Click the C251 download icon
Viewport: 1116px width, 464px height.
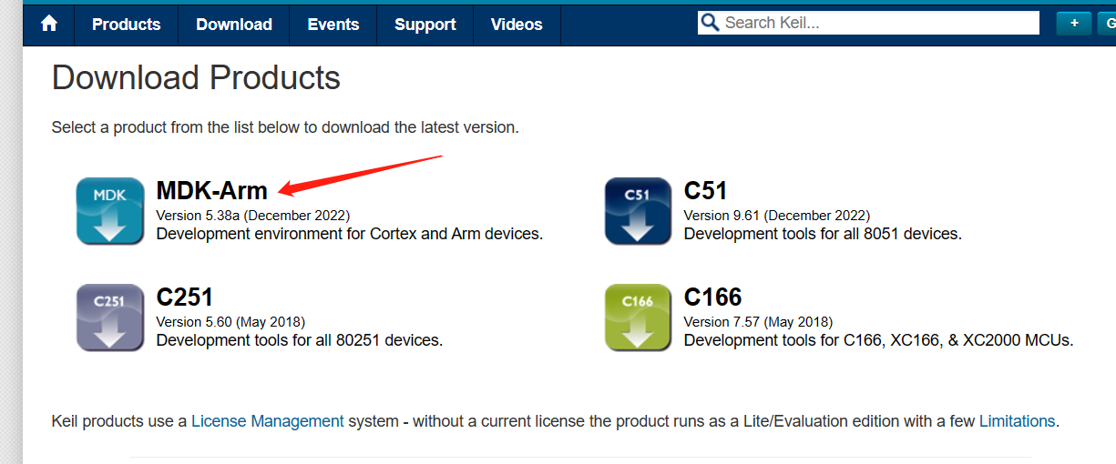coord(110,318)
